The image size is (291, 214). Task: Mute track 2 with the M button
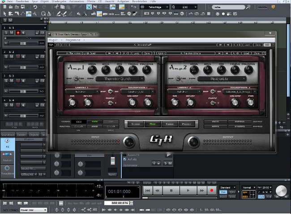pyautogui.click(x=12, y=57)
